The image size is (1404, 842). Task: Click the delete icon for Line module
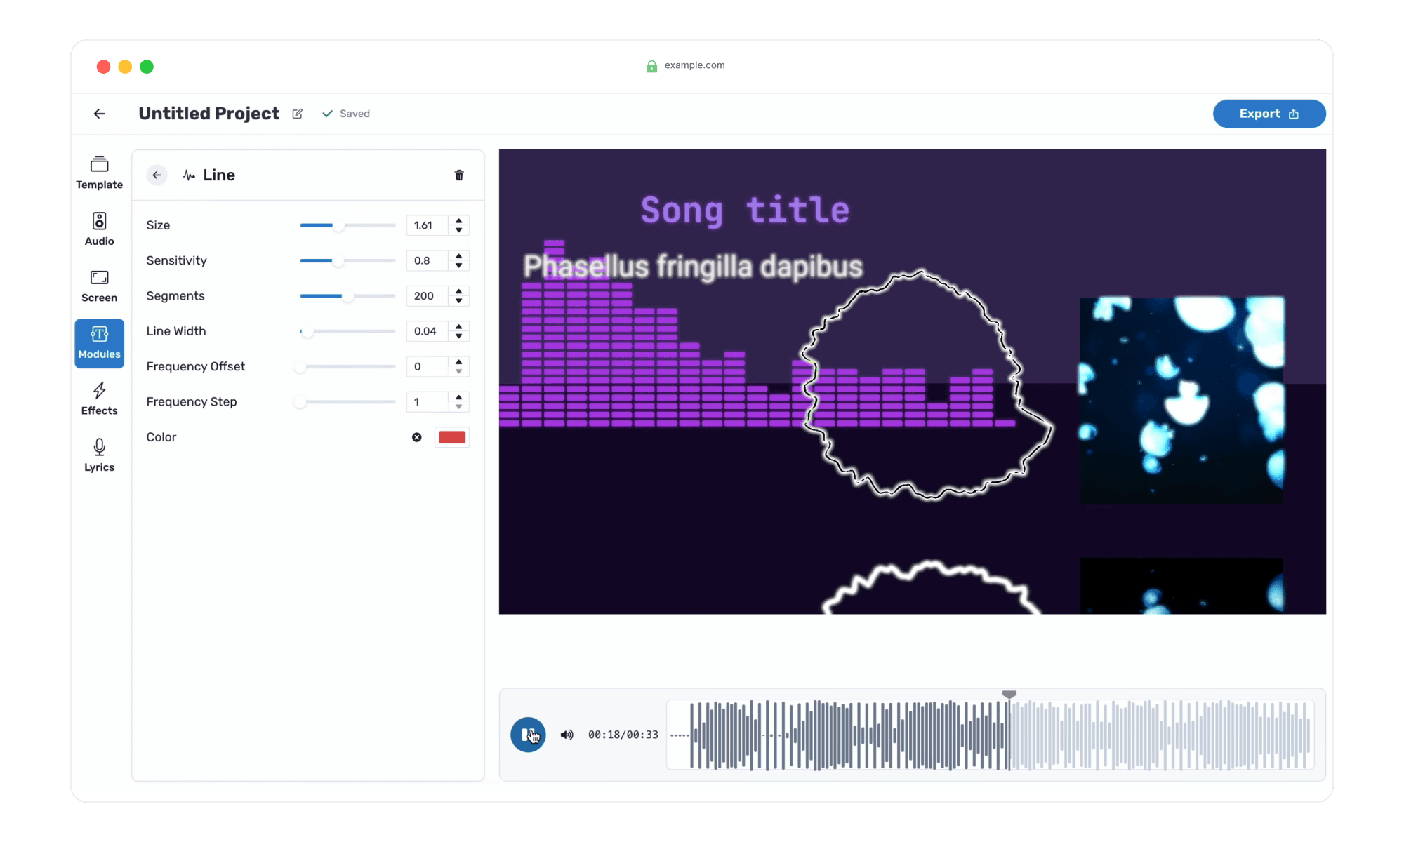[x=459, y=175]
